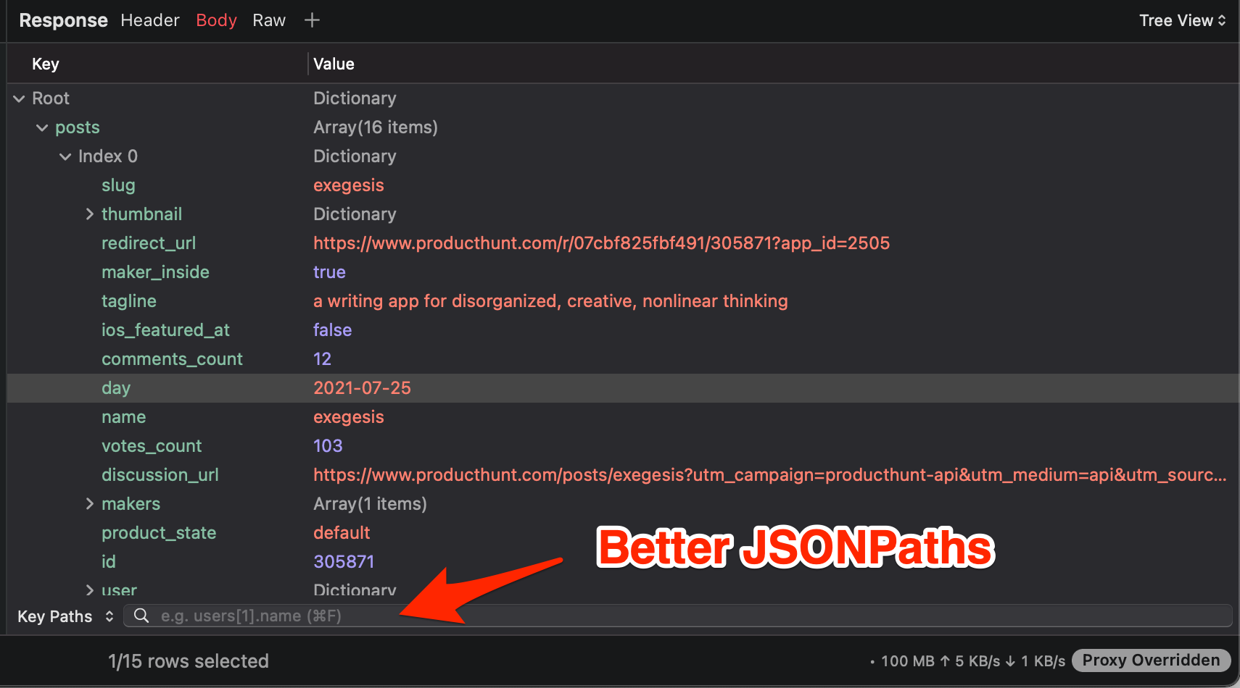1240x688 pixels.
Task: Open the redirect_url Product Hunt link
Action: tap(601, 243)
